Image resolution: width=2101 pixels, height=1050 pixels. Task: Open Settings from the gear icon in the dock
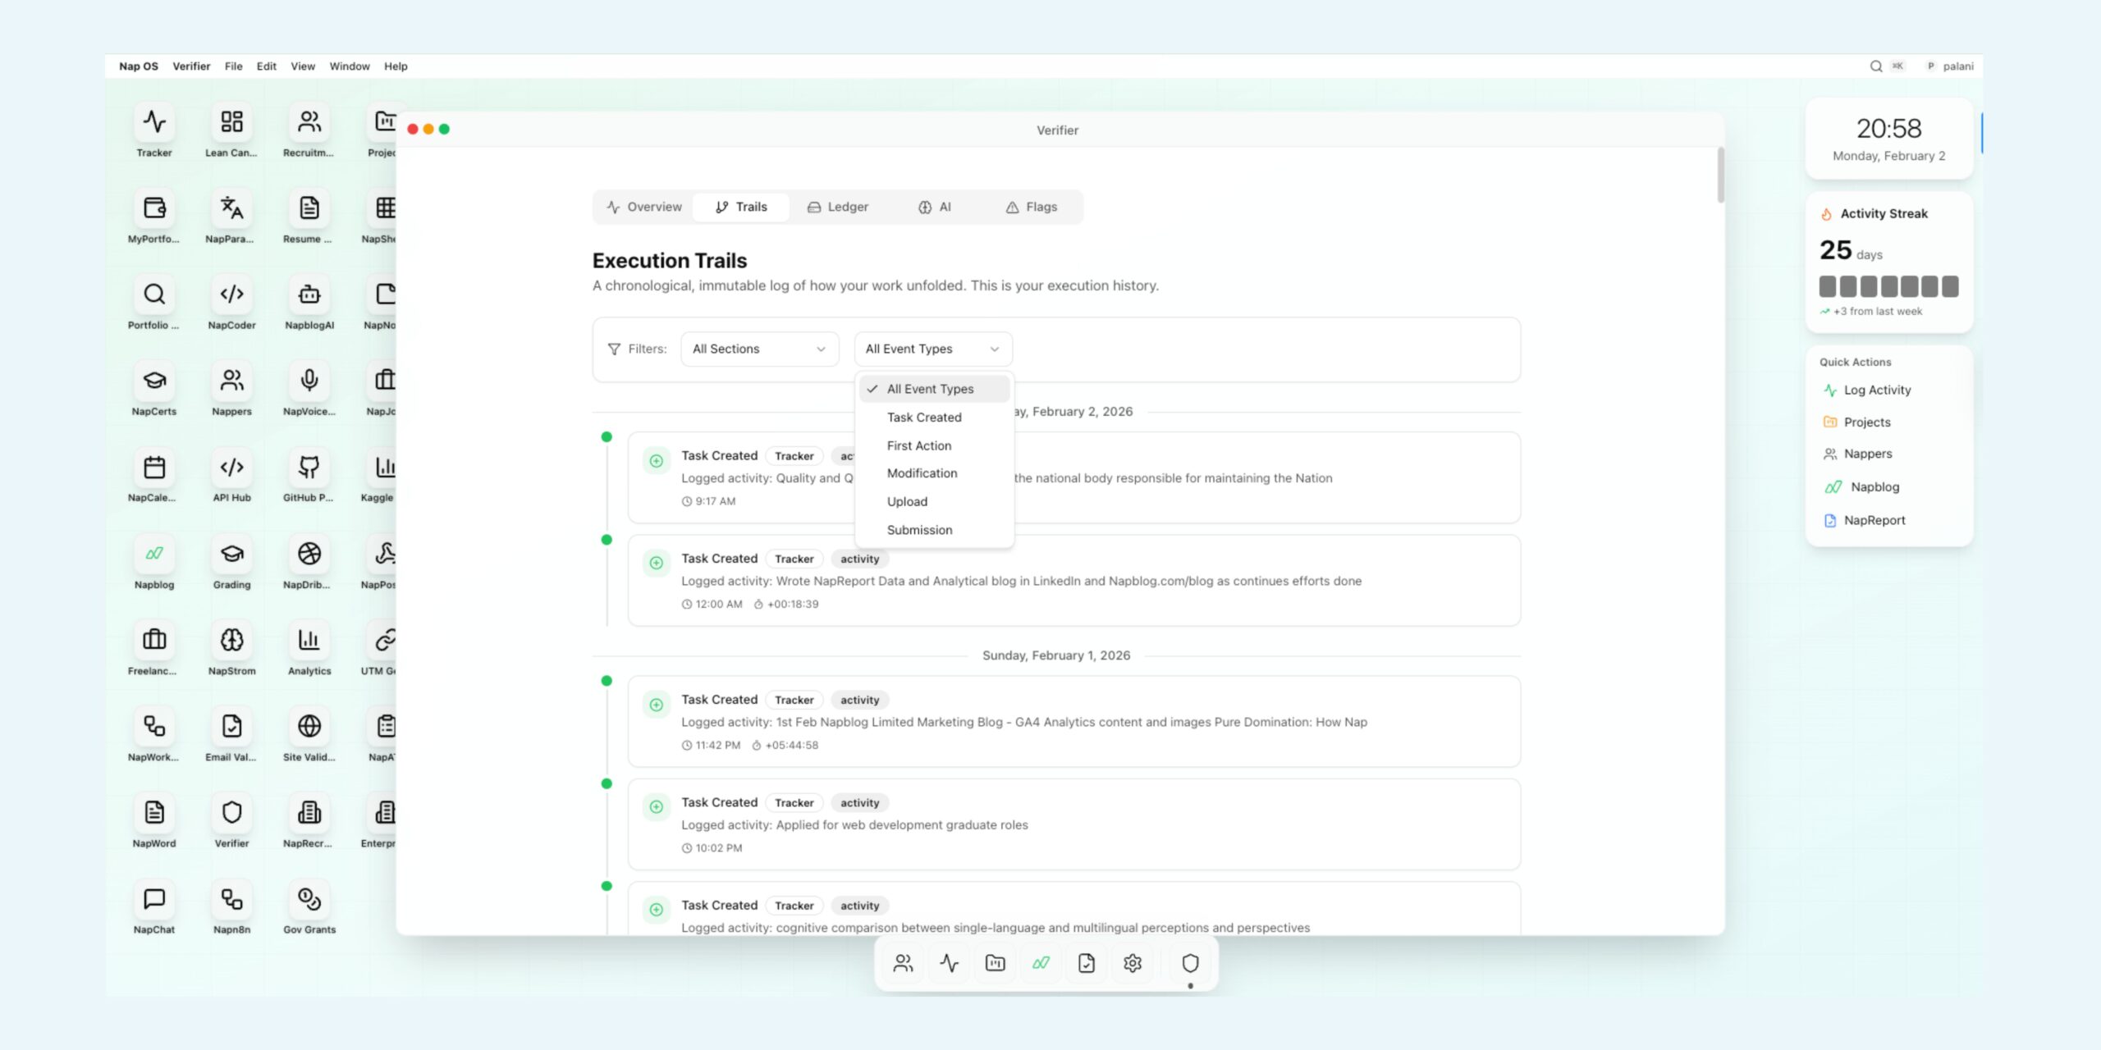click(1133, 963)
